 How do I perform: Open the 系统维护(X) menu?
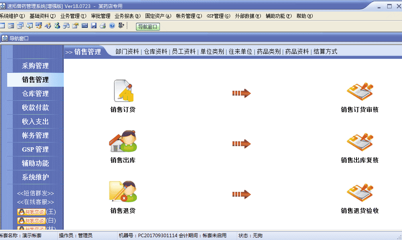click(x=12, y=16)
